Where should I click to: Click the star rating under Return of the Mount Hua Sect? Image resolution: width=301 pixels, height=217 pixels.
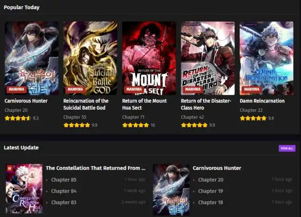pyautogui.click(x=136, y=125)
